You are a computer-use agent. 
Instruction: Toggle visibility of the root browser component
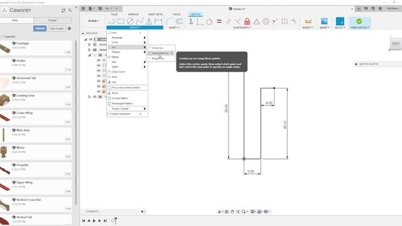click(90, 39)
